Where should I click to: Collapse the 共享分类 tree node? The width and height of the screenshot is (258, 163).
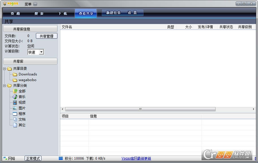click(x=5, y=86)
